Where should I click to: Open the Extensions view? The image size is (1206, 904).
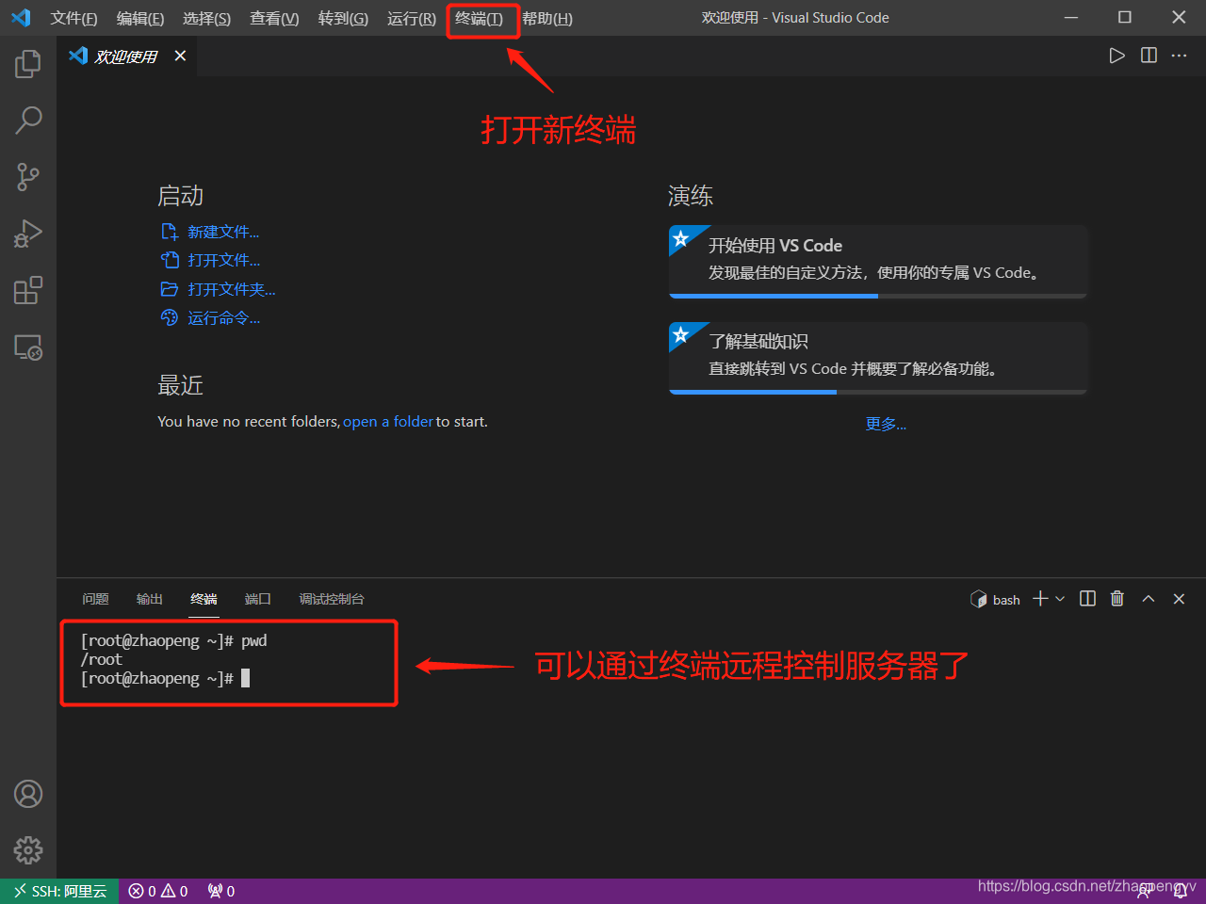pos(28,290)
